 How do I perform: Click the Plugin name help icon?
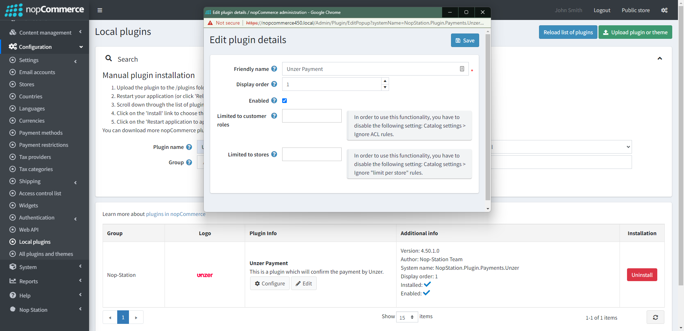tap(189, 147)
